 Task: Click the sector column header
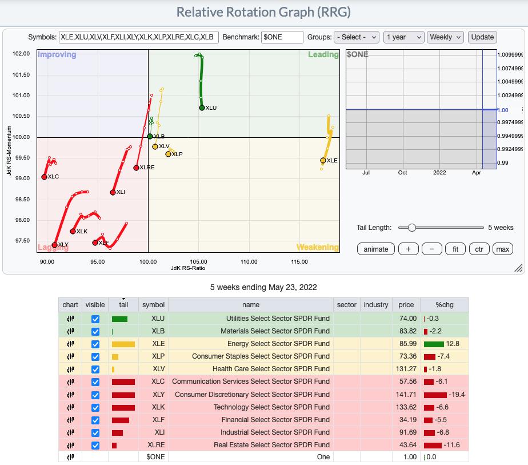tap(346, 305)
